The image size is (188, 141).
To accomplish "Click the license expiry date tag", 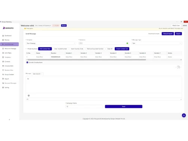I will coord(56,26).
